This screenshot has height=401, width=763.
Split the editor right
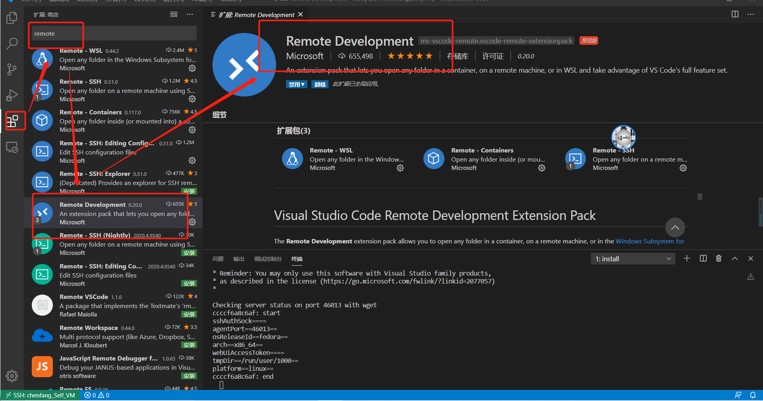[x=735, y=14]
